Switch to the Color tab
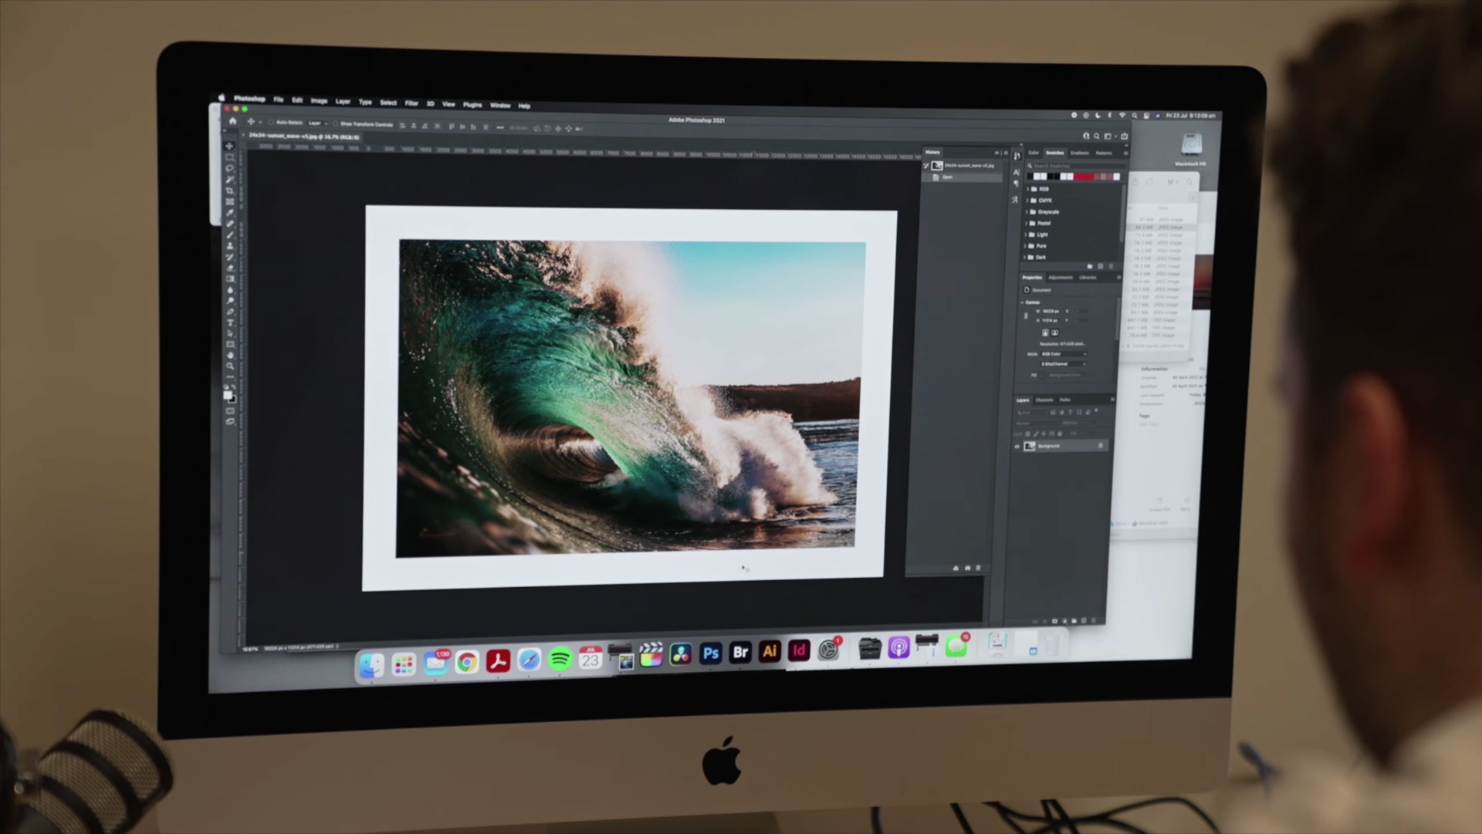This screenshot has height=834, width=1482. point(1034,153)
